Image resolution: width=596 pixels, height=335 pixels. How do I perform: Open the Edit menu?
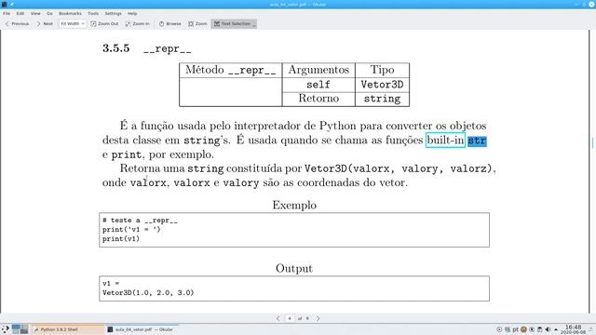pyautogui.click(x=20, y=13)
